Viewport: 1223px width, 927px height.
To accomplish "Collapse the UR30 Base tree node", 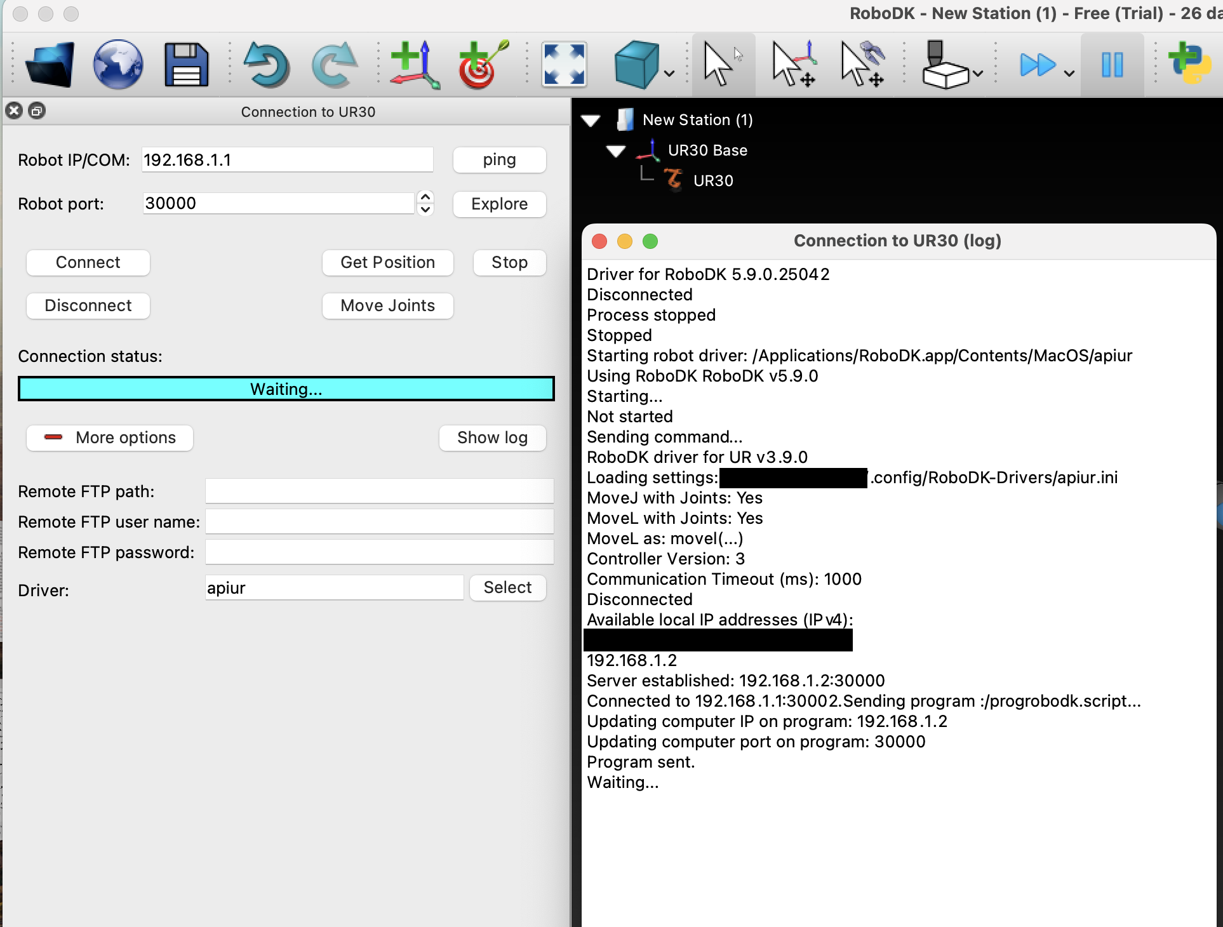I will click(616, 151).
